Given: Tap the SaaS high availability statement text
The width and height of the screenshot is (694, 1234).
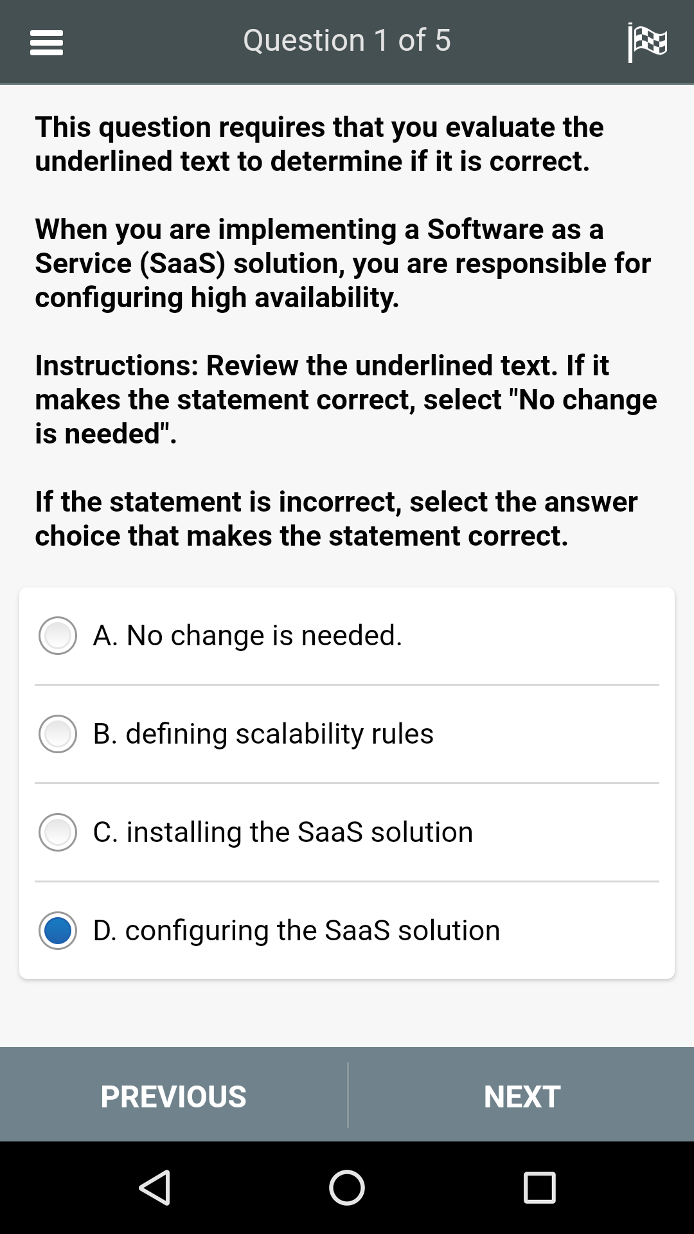Looking at the screenshot, I should point(343,264).
